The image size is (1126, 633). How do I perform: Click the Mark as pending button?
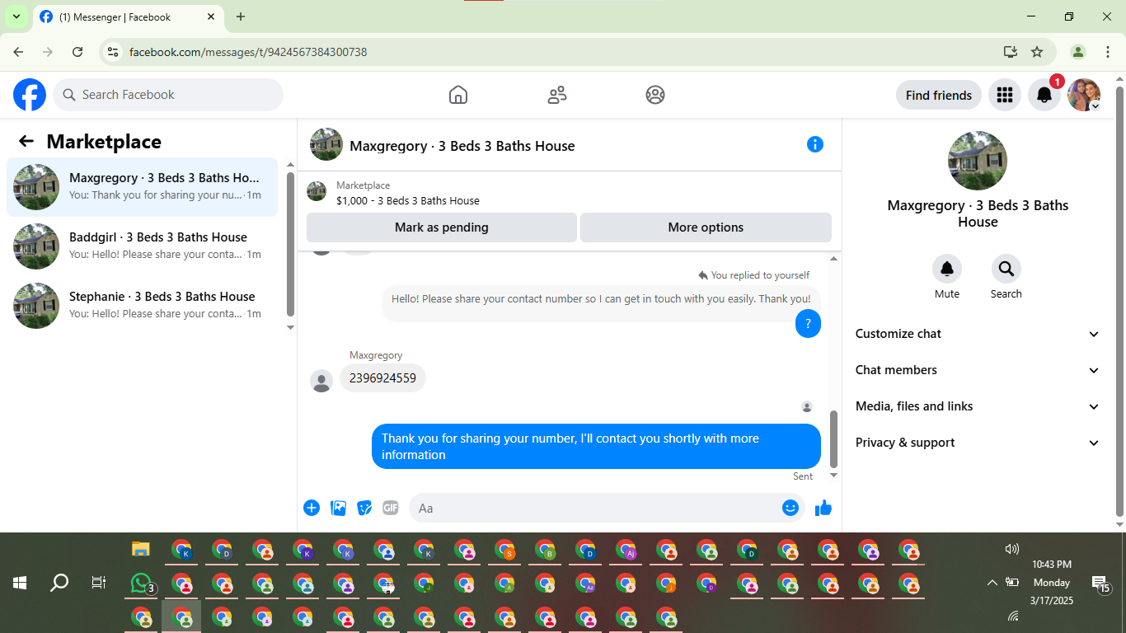click(x=442, y=227)
